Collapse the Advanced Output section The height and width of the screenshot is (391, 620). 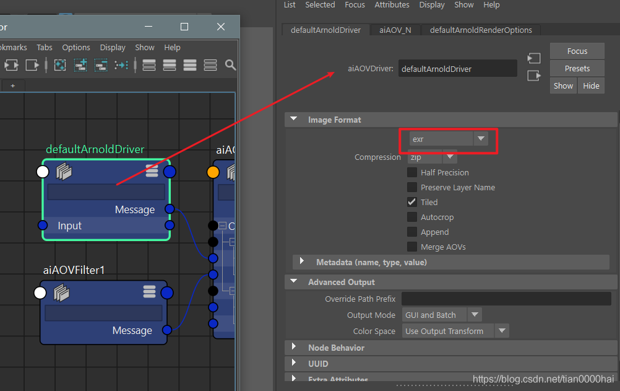pyautogui.click(x=294, y=281)
